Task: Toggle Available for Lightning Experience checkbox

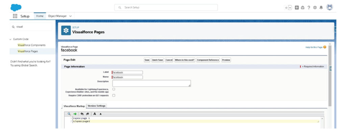Action: tap(114, 89)
